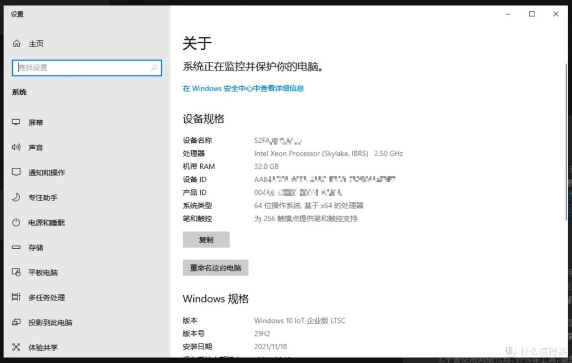Viewport: 572px width, 363px height.
Task: Open 电源和睡眠 power icon
Action: (x=16, y=222)
